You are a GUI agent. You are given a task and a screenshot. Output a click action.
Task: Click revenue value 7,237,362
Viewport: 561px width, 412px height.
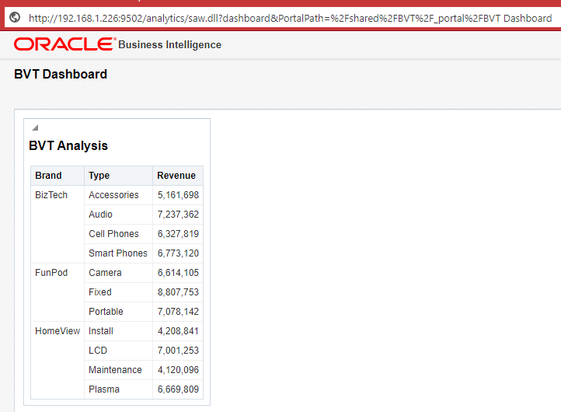click(178, 215)
